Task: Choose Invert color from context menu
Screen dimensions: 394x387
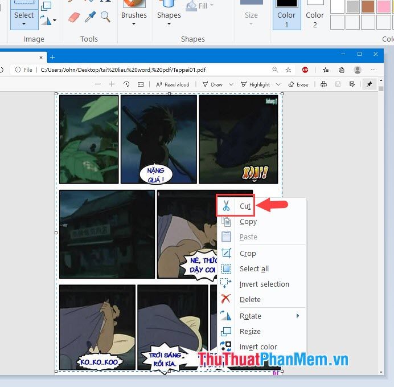Action: click(261, 347)
